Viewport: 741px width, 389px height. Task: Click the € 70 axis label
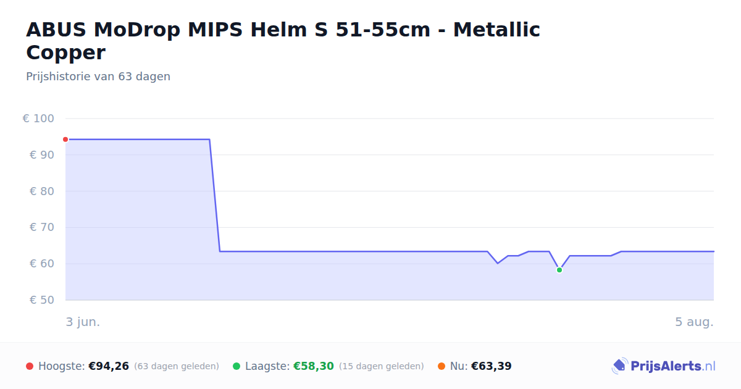(x=42, y=227)
